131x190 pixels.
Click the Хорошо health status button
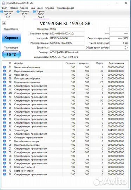(x=11, y=38)
